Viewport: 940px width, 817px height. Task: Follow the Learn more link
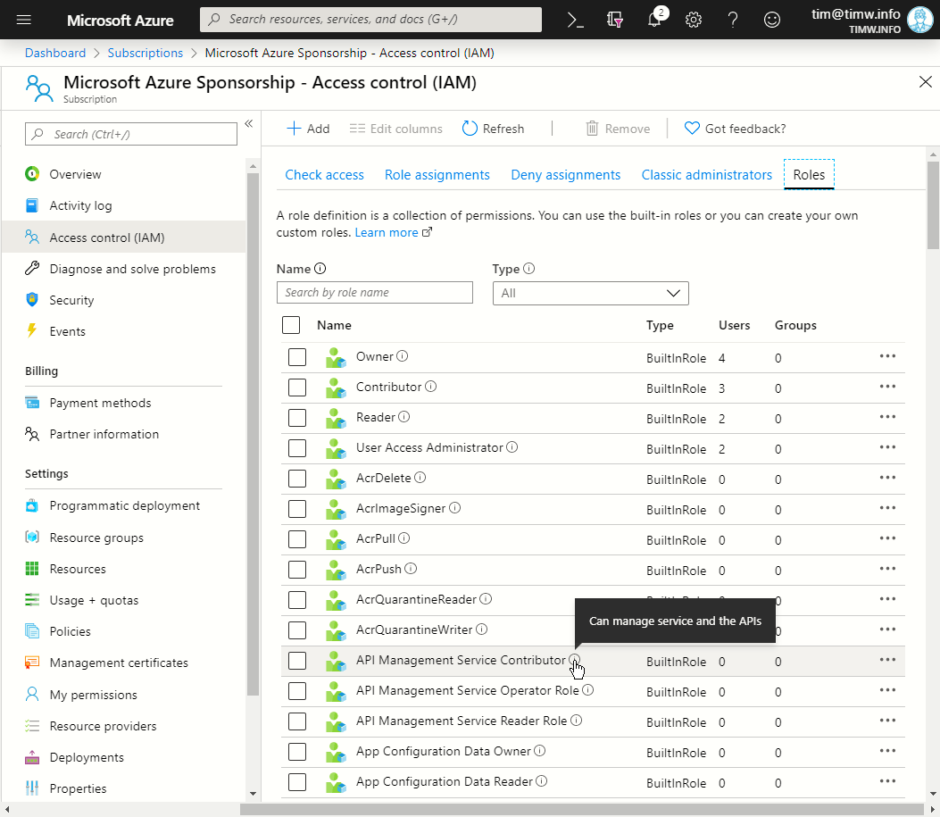pyautogui.click(x=387, y=232)
